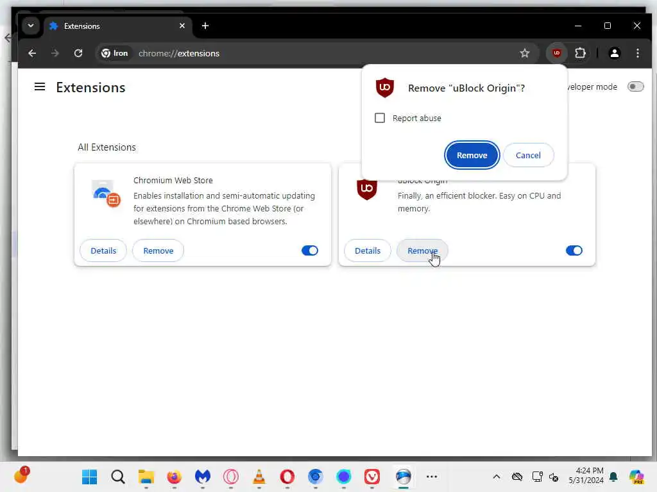The height and width of the screenshot is (492, 657).
Task: Remove the Chromium Web Store extension
Action: (x=158, y=250)
